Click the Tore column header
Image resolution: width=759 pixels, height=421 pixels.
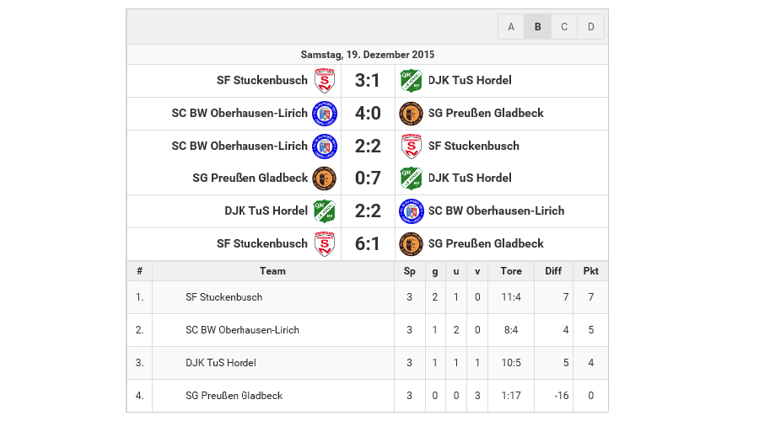coord(511,271)
